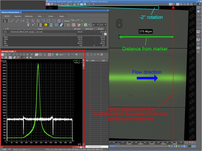Pick the vertical distance measurement tool
The image size is (202, 151).
[28, 21]
